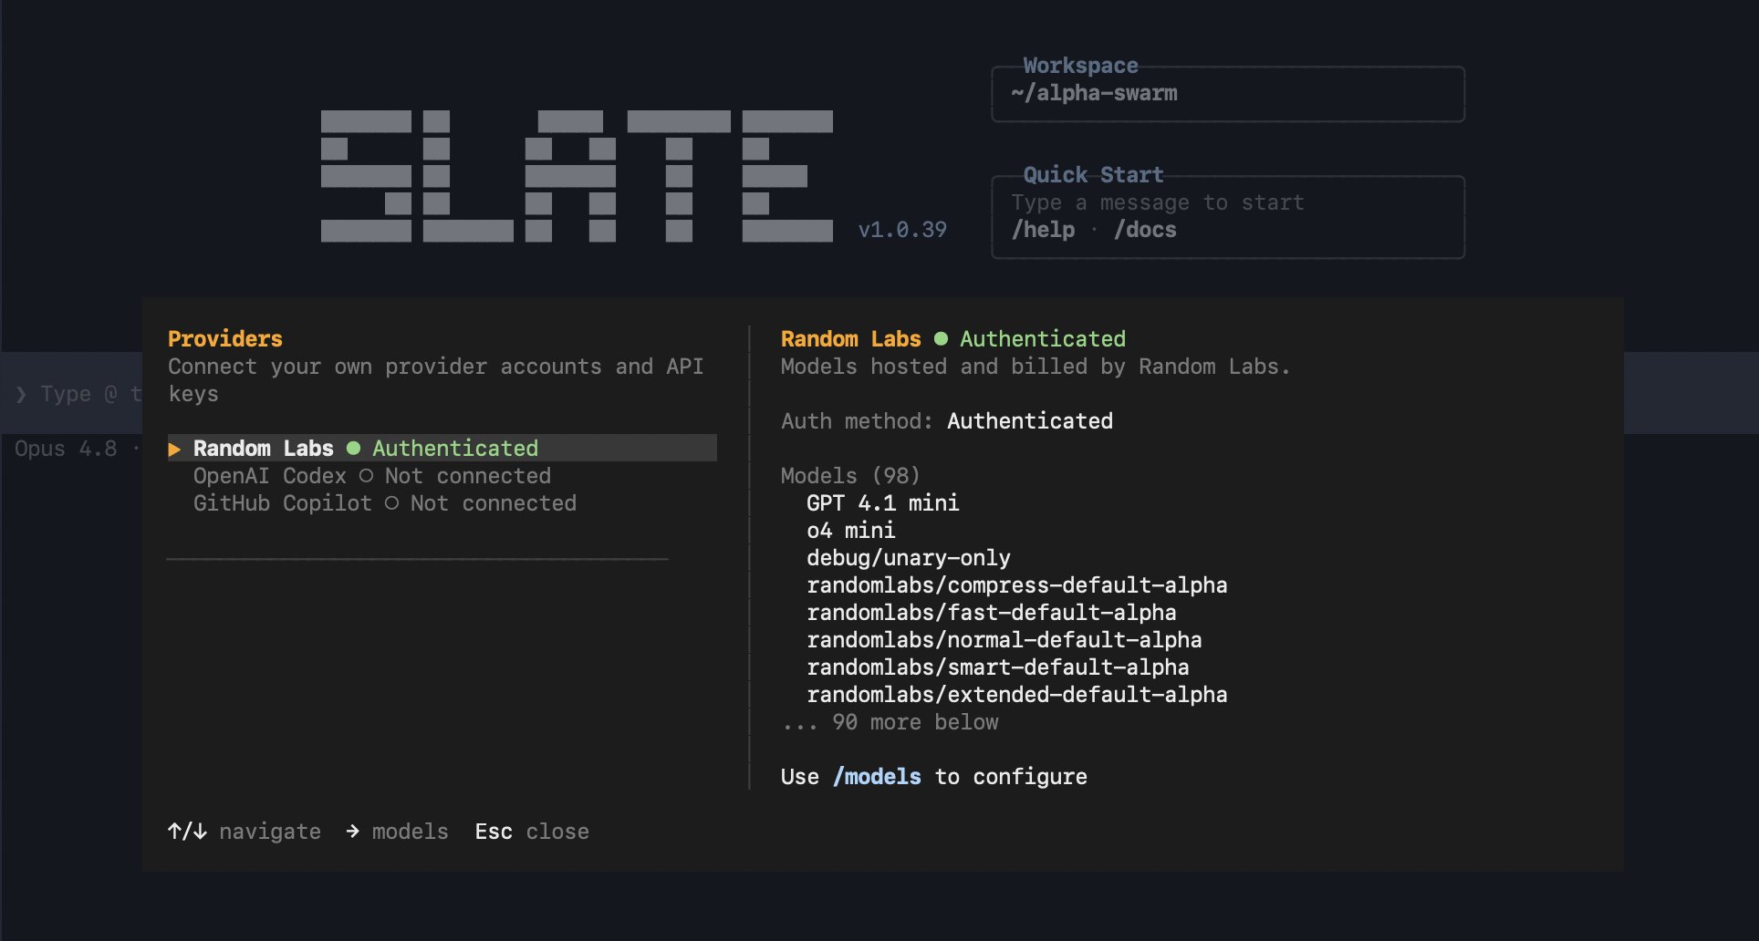Click 'Not connected' status for OpenAI Codex
The image size is (1759, 941).
pos(467,476)
